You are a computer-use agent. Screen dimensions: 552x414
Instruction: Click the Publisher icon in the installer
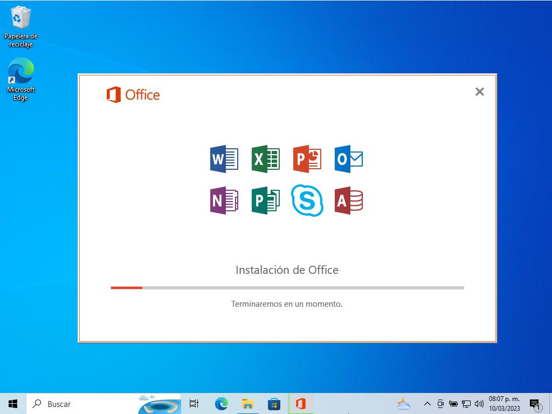(265, 201)
